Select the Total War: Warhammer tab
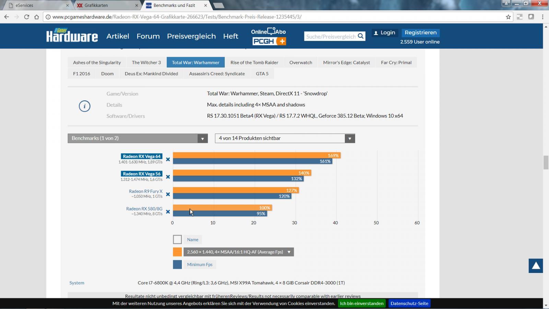The height and width of the screenshot is (309, 549). (x=196, y=62)
